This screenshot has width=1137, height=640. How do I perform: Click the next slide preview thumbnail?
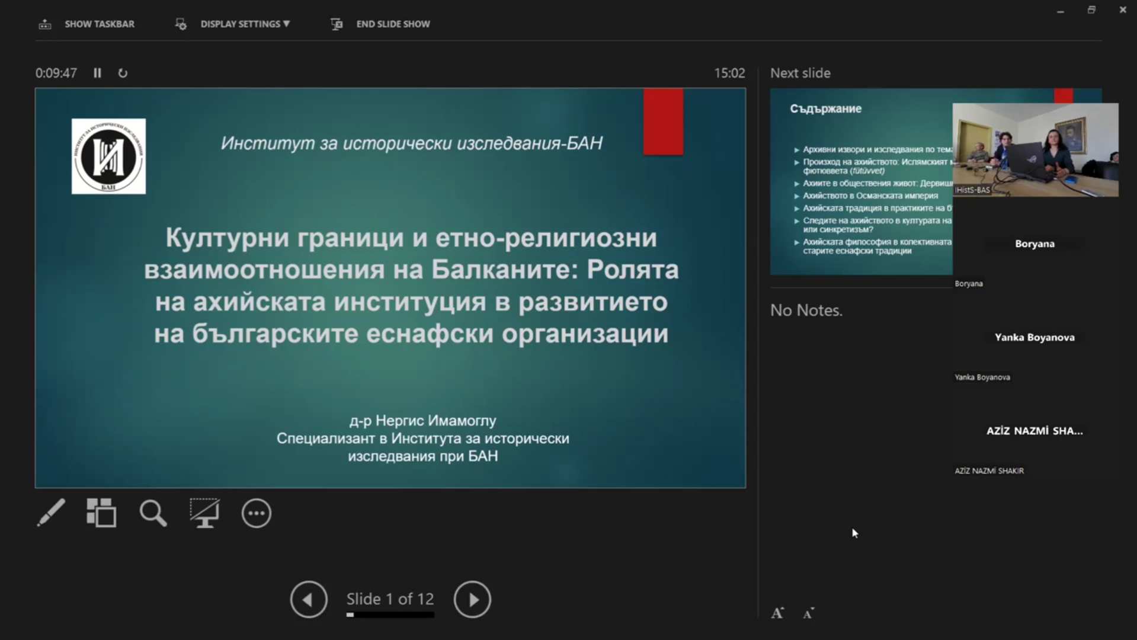(x=860, y=181)
